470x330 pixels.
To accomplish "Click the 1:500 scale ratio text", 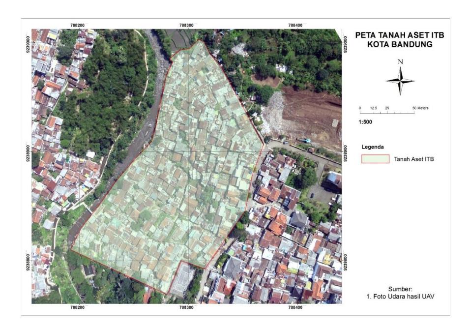I will (x=365, y=122).
